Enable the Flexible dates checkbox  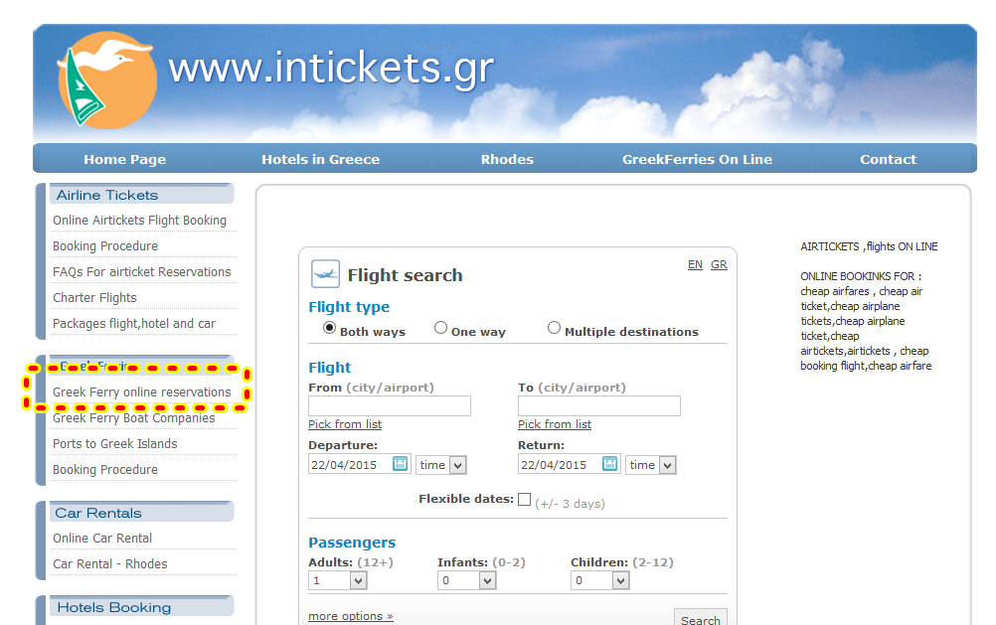click(524, 499)
